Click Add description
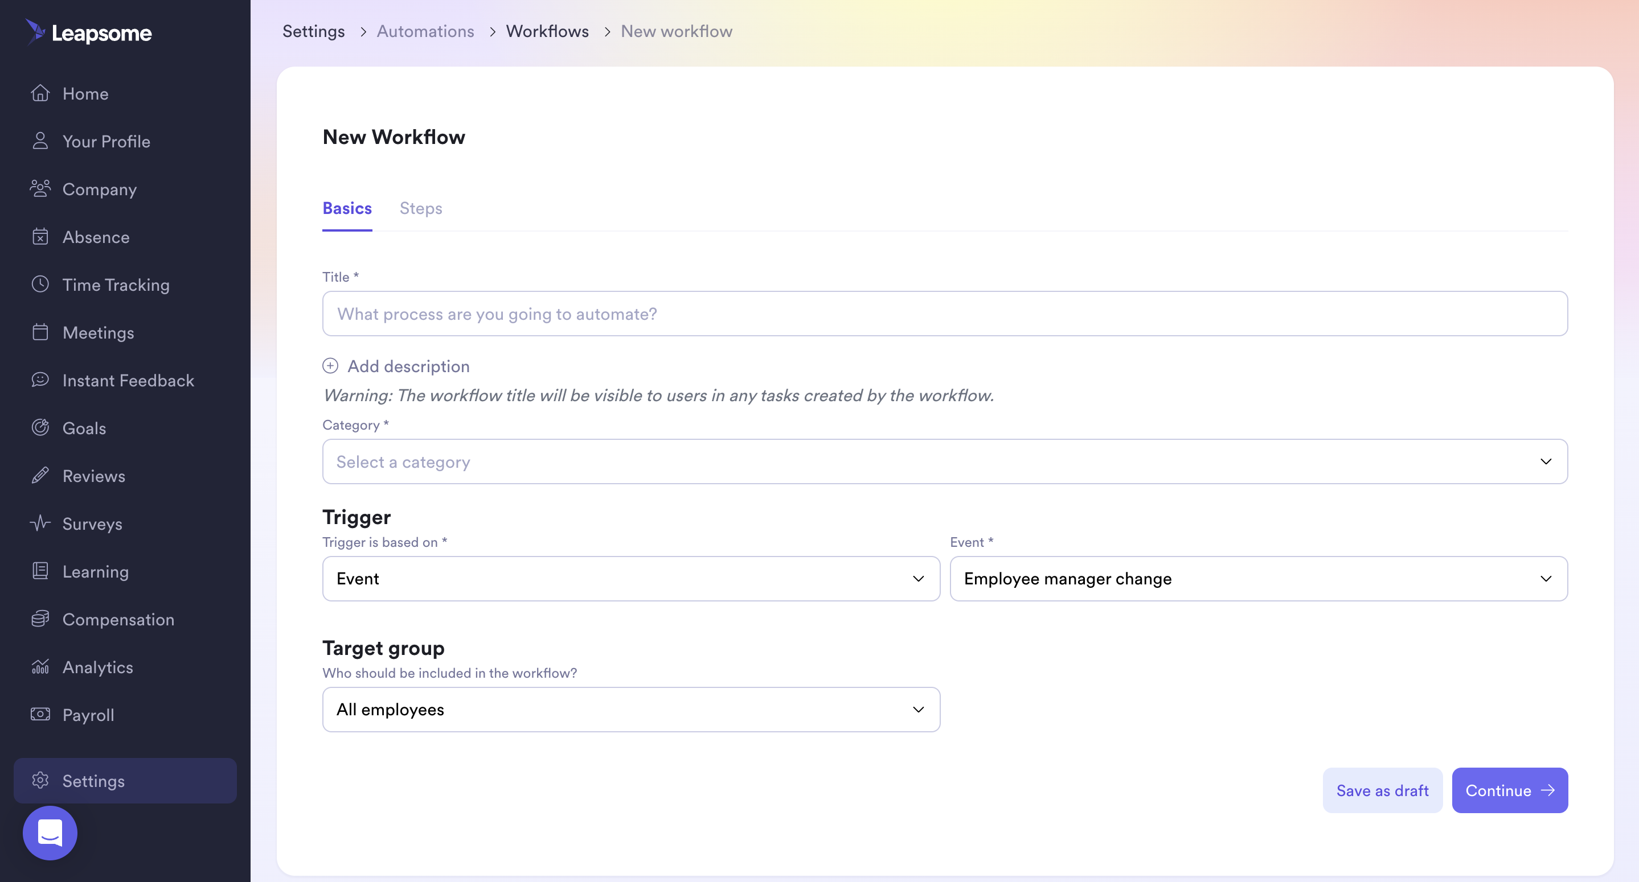The height and width of the screenshot is (882, 1639). [396, 366]
